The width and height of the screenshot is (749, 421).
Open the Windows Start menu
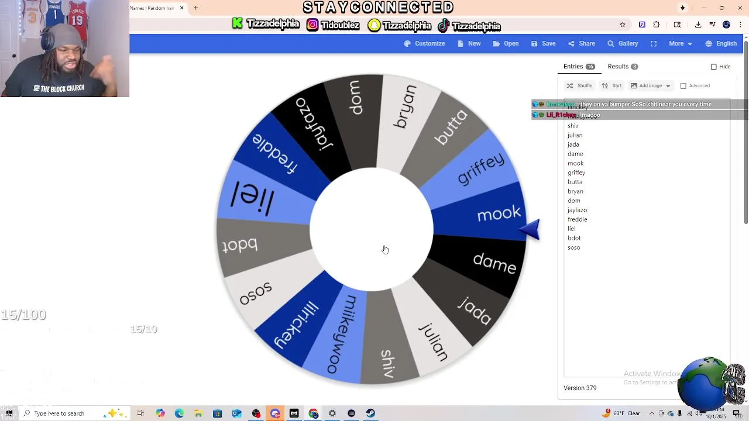pos(9,413)
